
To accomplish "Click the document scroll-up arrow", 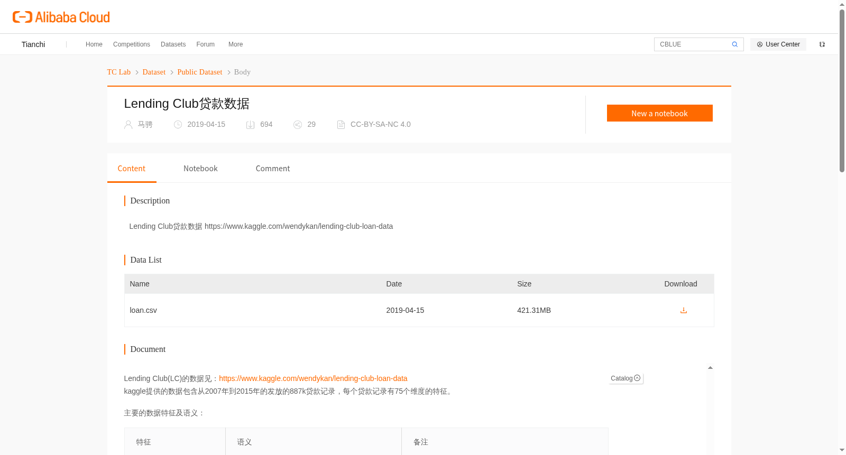I will (x=710, y=367).
